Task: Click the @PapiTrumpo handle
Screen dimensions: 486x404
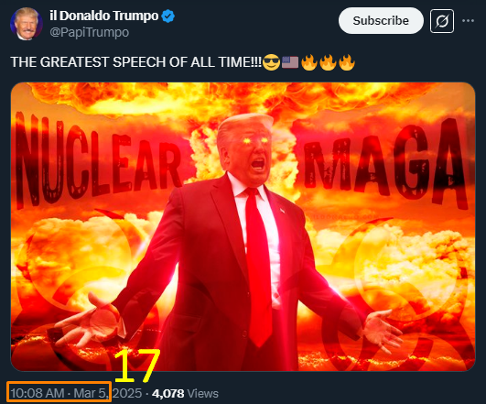Action: click(x=90, y=32)
